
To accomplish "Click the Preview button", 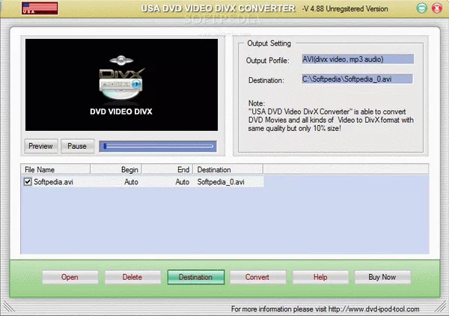I will 41,146.
